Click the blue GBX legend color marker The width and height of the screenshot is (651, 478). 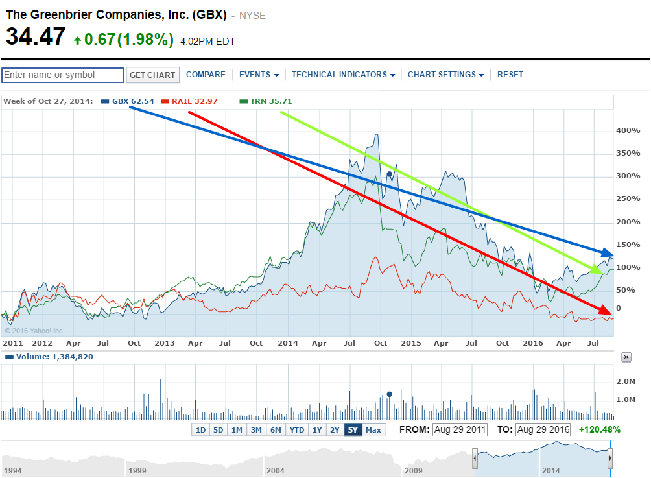coord(105,101)
